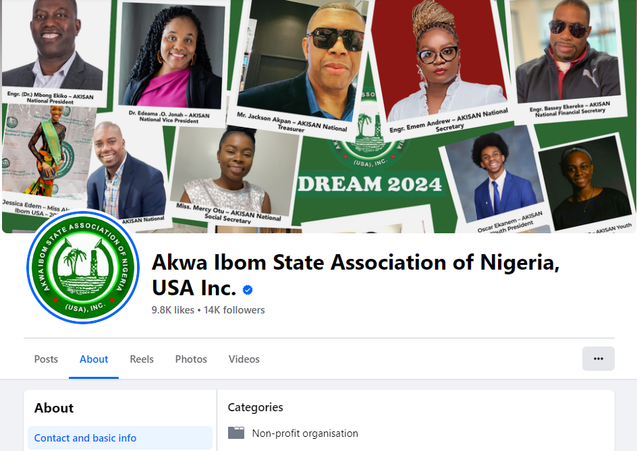View the 14K followers link
This screenshot has width=637, height=451.
click(234, 310)
